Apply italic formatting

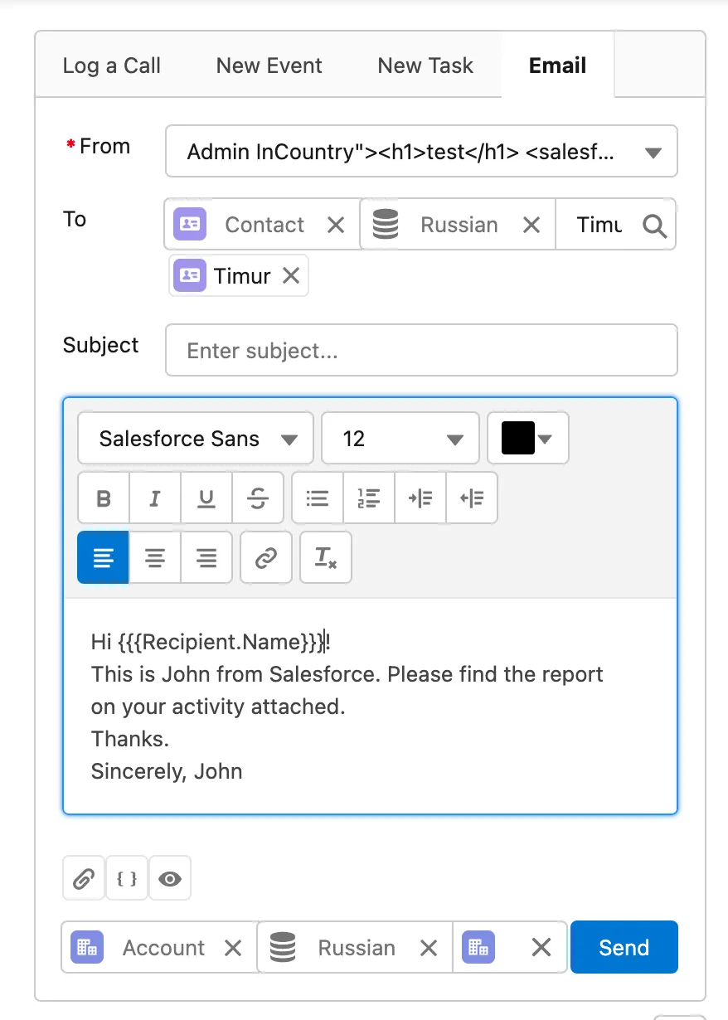point(155,498)
